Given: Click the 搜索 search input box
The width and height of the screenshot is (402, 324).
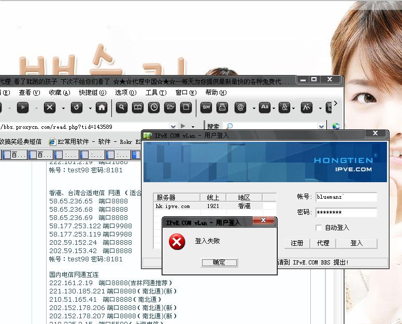Looking at the screenshot, I should click(270, 126).
